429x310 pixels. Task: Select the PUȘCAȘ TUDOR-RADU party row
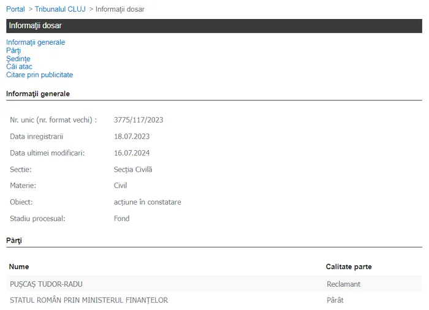47,284
